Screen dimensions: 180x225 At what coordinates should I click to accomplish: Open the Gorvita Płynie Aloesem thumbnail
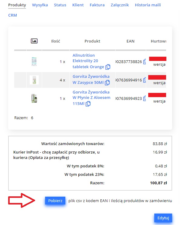coord(34,98)
